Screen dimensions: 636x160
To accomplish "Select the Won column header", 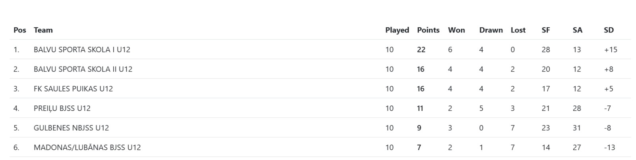I will point(456,30).
